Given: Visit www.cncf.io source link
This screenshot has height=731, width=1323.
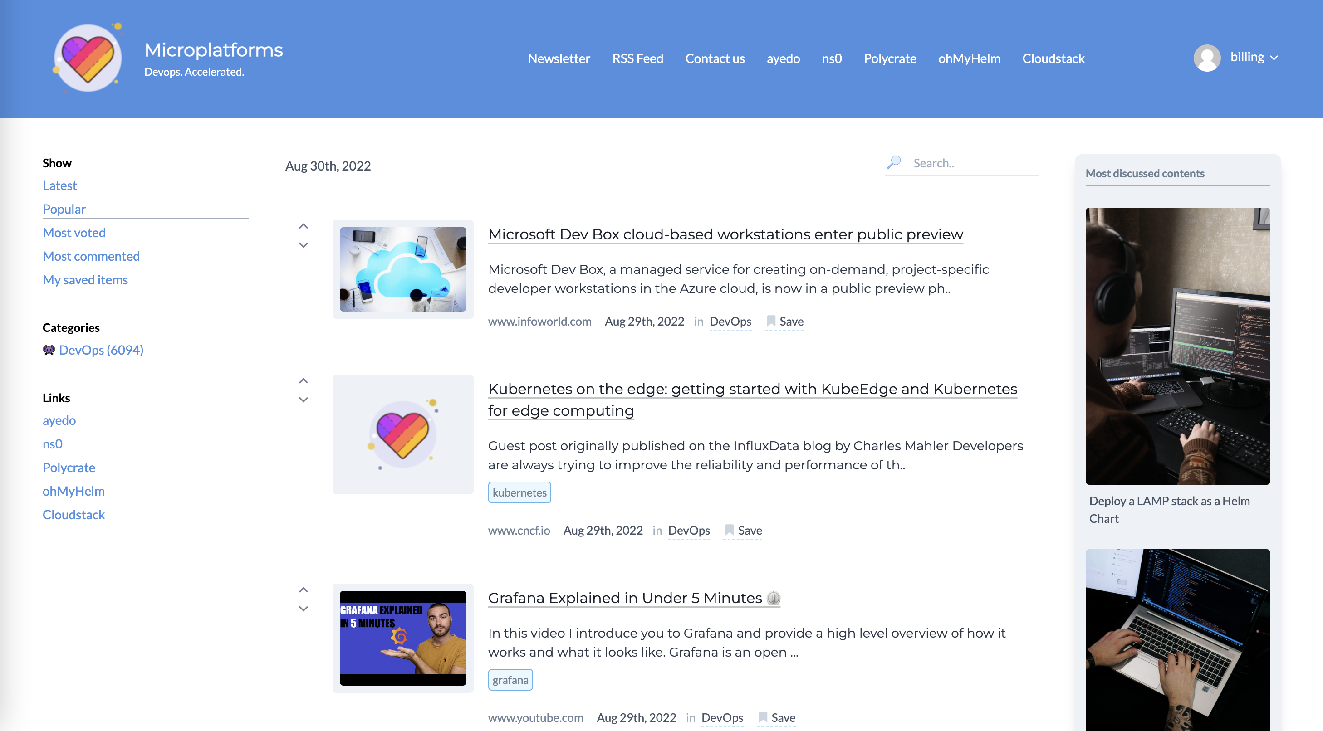Looking at the screenshot, I should (519, 530).
